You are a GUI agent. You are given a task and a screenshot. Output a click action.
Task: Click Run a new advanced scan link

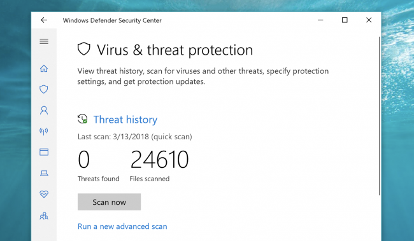pyautogui.click(x=122, y=226)
